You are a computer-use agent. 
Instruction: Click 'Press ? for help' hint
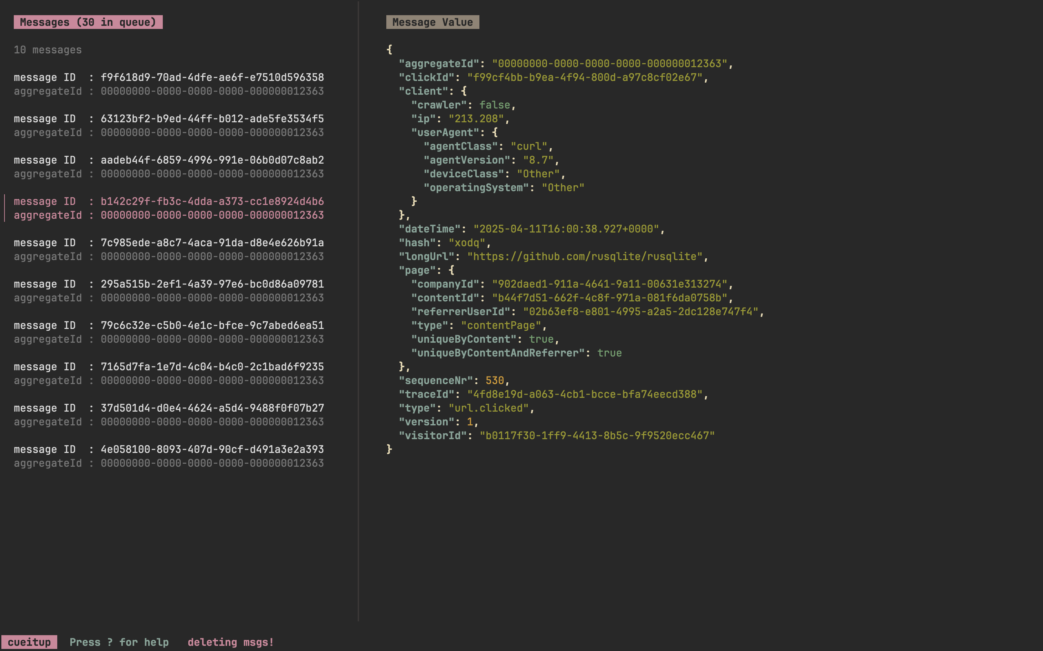119,642
